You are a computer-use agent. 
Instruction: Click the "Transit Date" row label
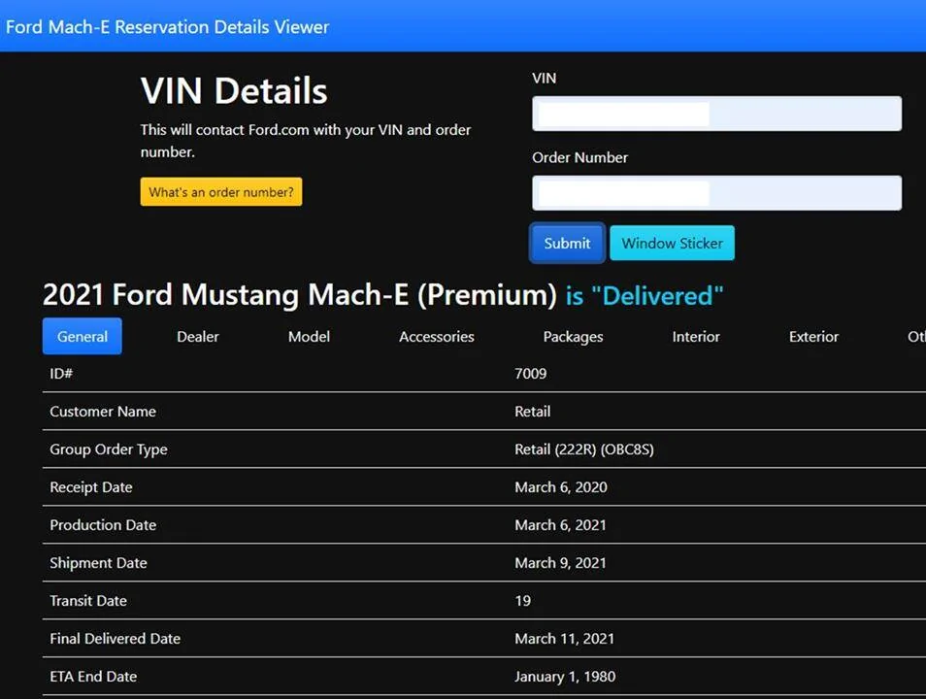pos(88,601)
